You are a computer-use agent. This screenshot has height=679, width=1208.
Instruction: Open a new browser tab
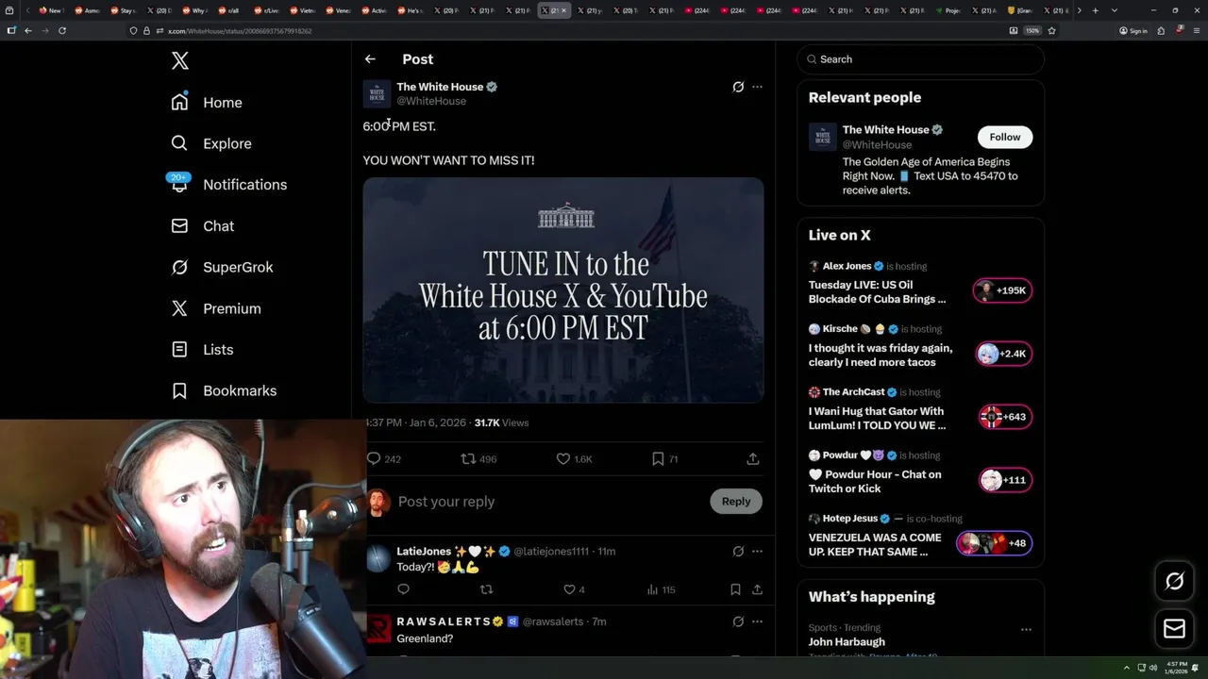point(1095,10)
